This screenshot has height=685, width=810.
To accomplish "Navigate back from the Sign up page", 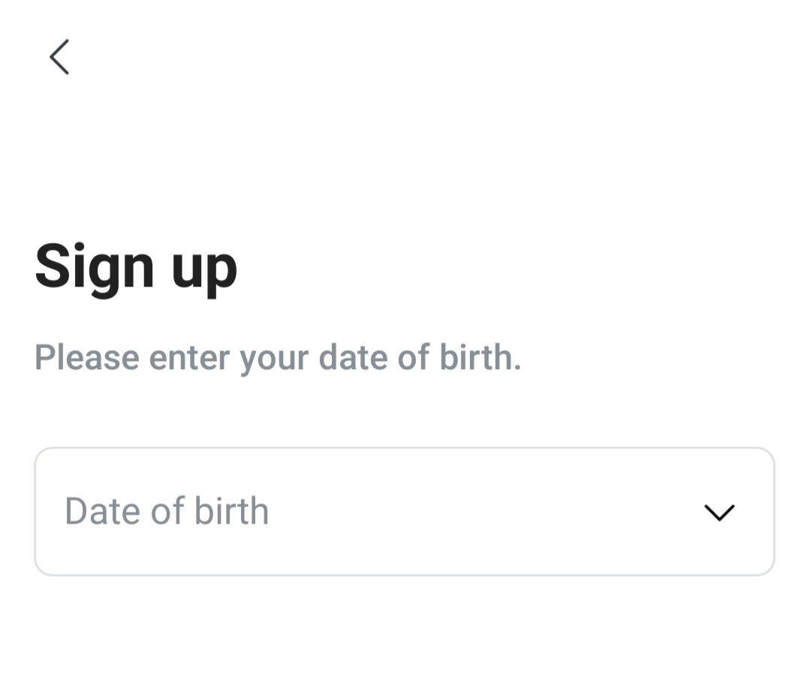I will click(x=59, y=57).
